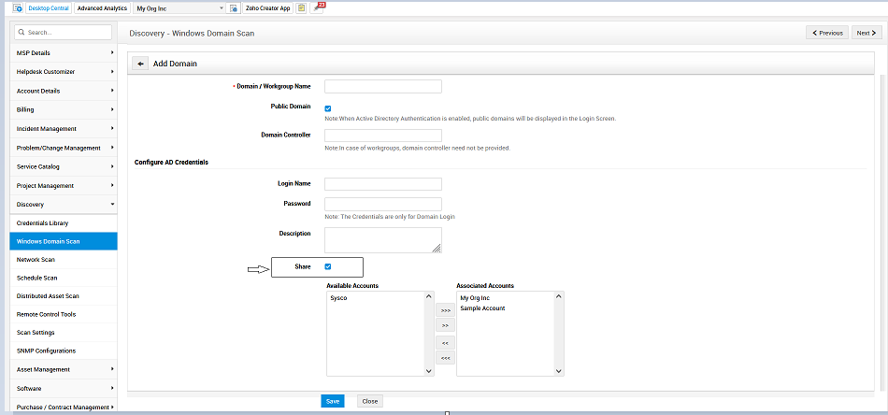Click the Save button
Screen dimensions: 888x415
pos(332,401)
